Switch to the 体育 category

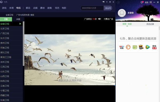pyautogui.click(x=11, y=8)
